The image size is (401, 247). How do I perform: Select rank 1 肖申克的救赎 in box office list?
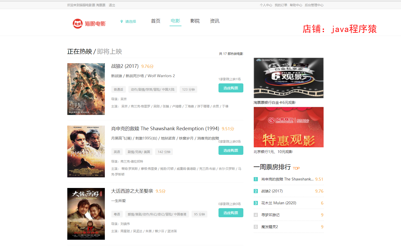pyautogui.click(x=287, y=179)
